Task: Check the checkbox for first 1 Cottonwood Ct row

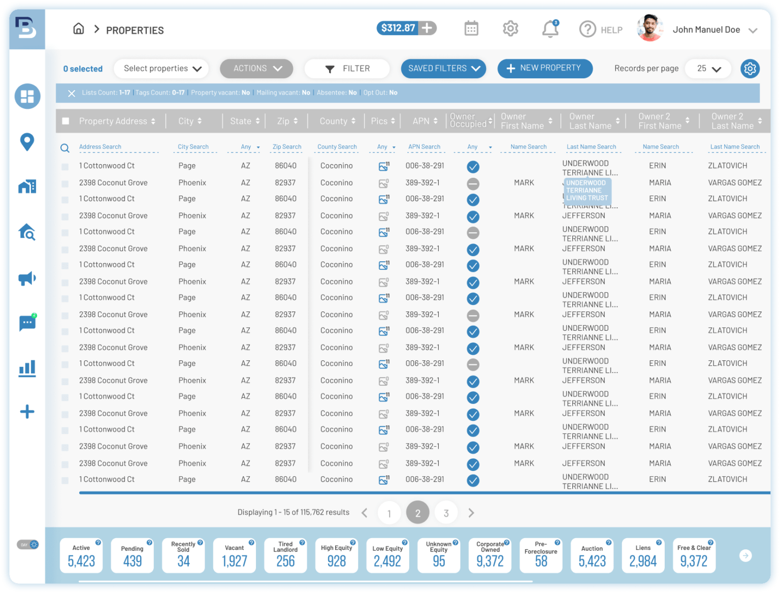Action: click(65, 165)
